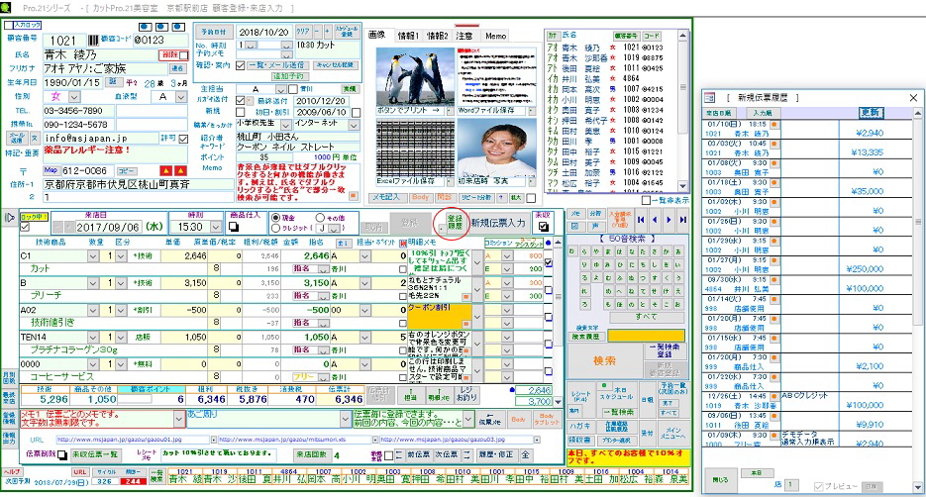Tick the 削除 checkbox
This screenshot has width=926, height=497.
pos(183,54)
